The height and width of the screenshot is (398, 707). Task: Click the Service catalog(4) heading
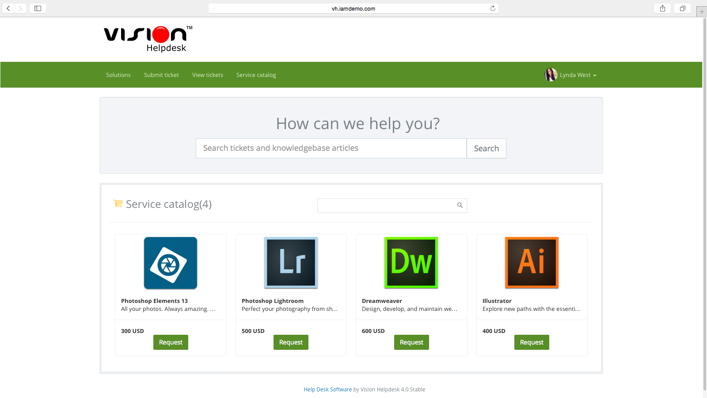169,204
